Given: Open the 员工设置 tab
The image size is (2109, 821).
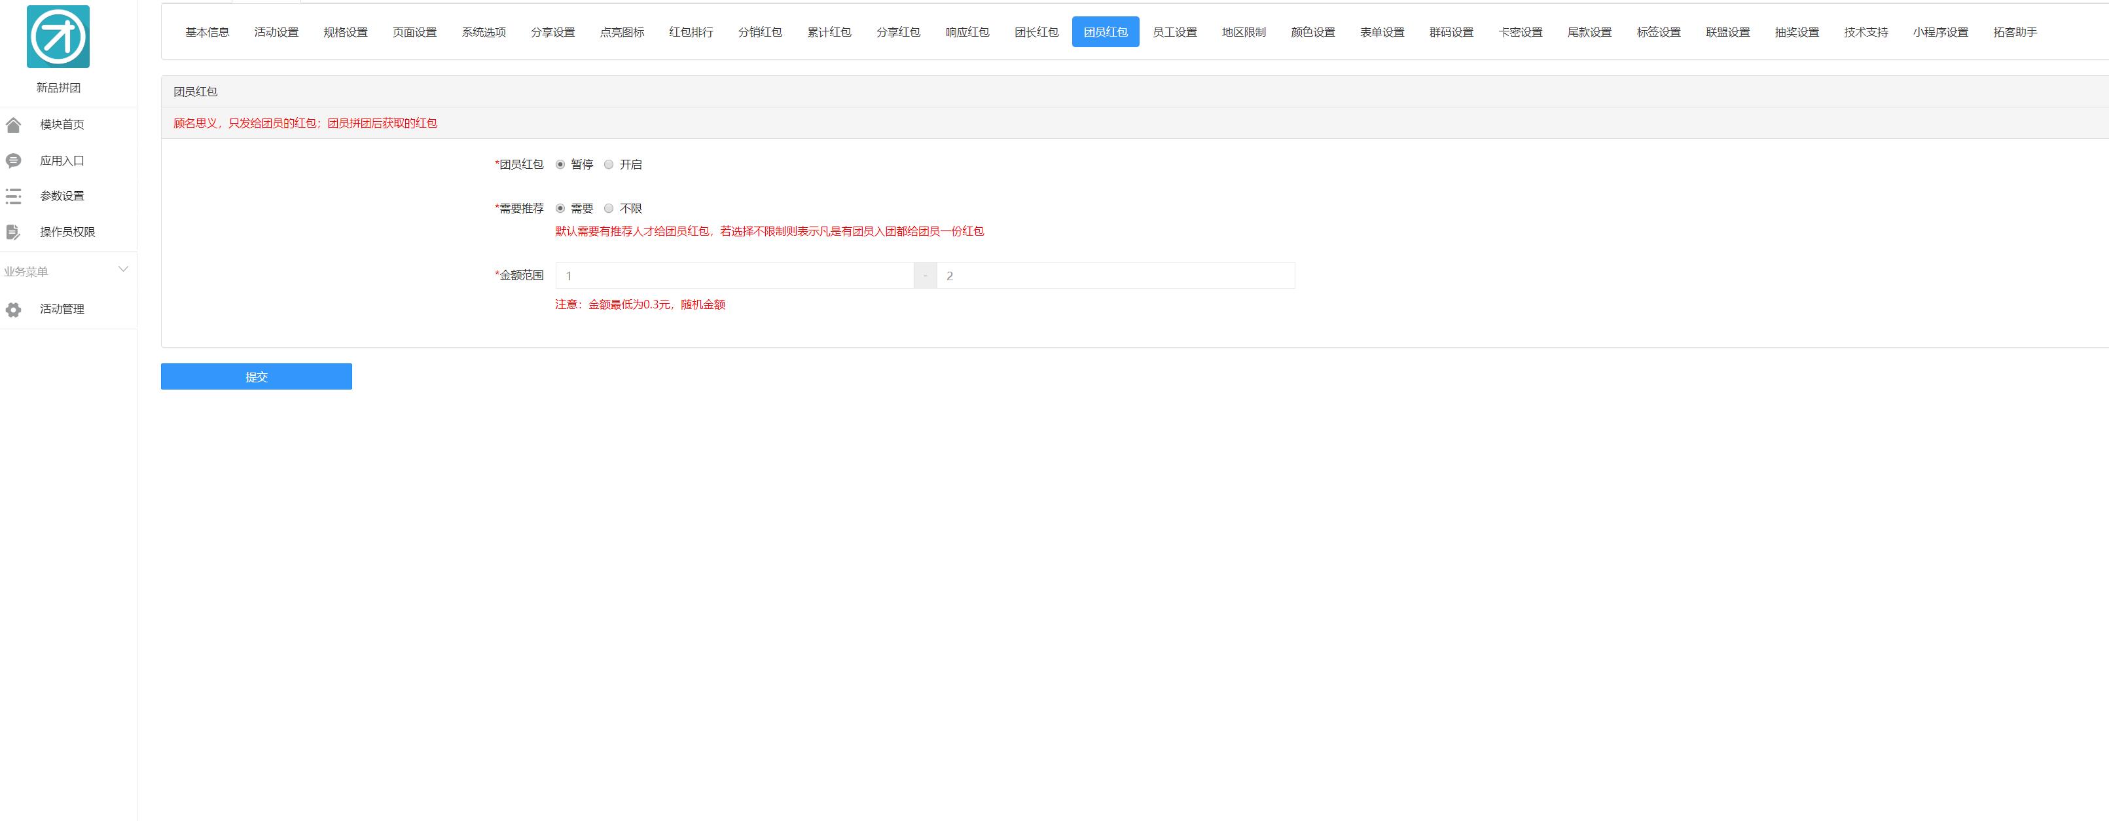Looking at the screenshot, I should pos(1175,32).
